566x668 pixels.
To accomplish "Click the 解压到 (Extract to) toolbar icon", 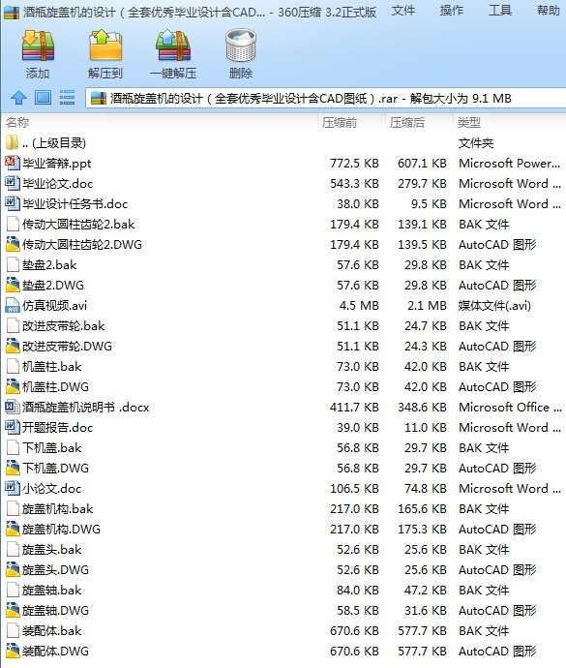I will click(x=105, y=46).
